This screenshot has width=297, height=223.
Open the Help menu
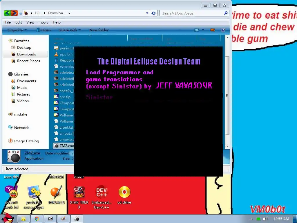[57, 22]
